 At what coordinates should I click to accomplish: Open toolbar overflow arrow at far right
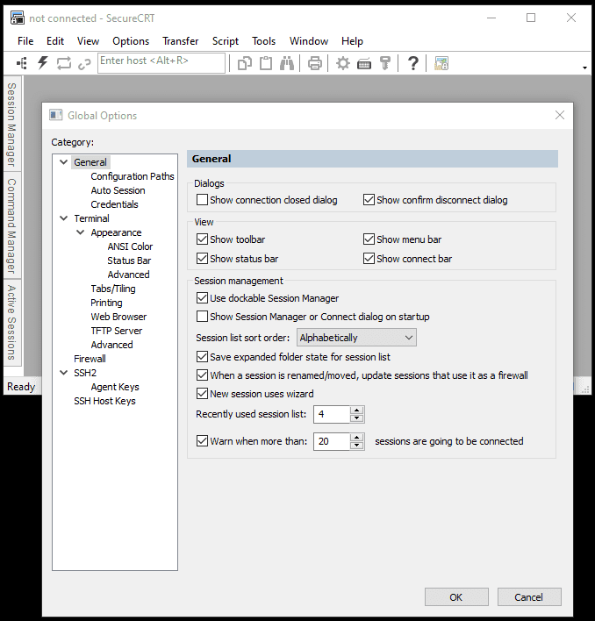click(584, 68)
